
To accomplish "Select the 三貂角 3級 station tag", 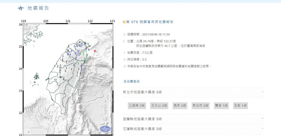I will [137, 106].
